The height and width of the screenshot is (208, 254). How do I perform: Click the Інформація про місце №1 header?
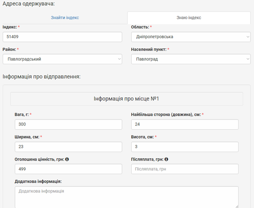[126, 99]
